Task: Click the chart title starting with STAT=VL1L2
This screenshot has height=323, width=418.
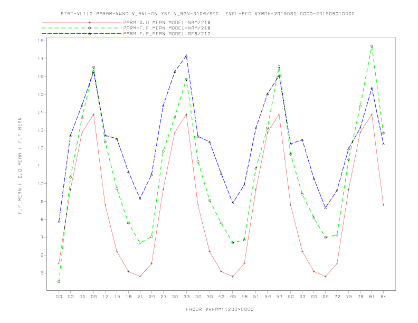Action: click(207, 14)
